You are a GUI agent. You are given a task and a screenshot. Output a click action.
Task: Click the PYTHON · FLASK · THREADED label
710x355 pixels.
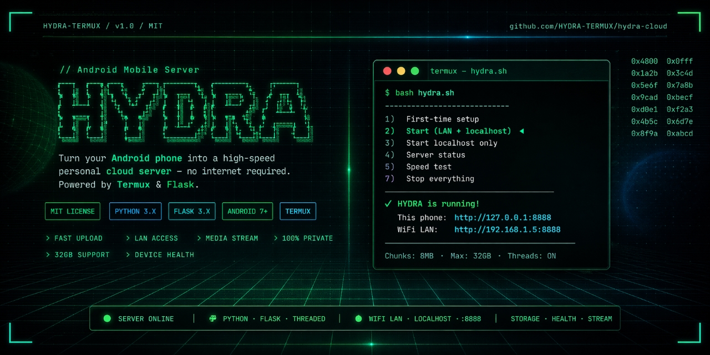click(x=274, y=319)
